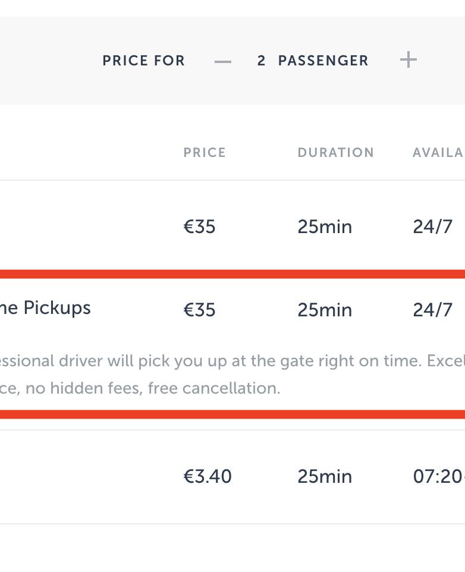Click the passenger count number 2
The image size is (465, 572).
261,61
